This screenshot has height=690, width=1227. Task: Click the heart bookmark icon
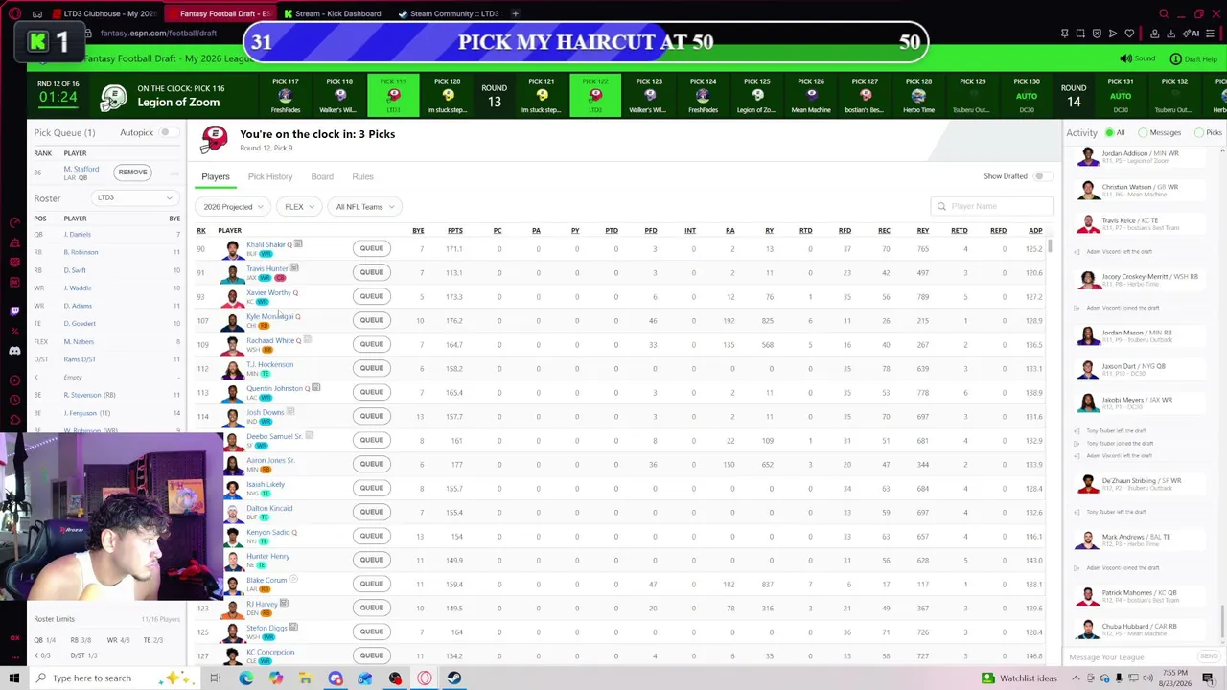[x=1129, y=34]
